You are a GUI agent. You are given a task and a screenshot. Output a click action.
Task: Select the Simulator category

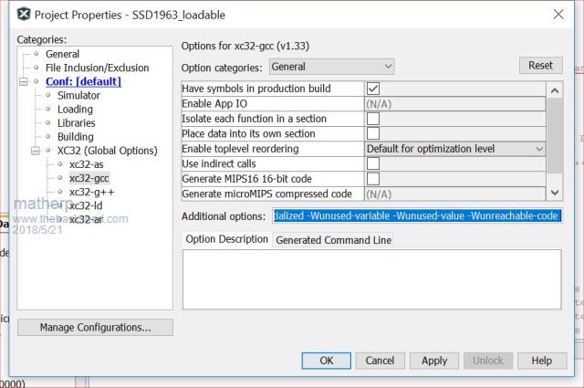point(78,96)
